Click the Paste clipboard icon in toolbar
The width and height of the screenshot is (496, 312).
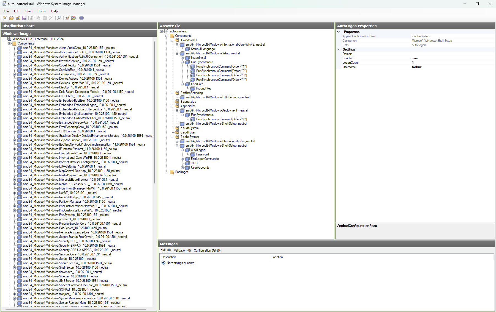[45, 18]
